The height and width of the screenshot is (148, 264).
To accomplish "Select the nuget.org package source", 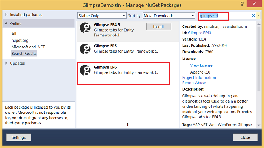I will pyautogui.click(x=20, y=41).
